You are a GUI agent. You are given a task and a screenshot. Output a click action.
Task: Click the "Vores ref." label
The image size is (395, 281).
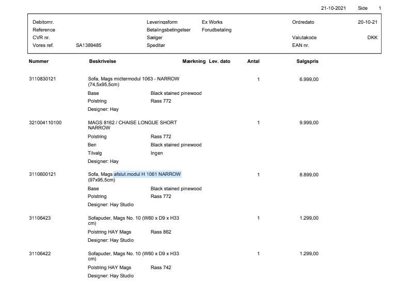[43, 45]
